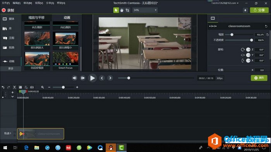The image size is (271, 152).
Task: Select the crop tool
Action: (127, 10)
